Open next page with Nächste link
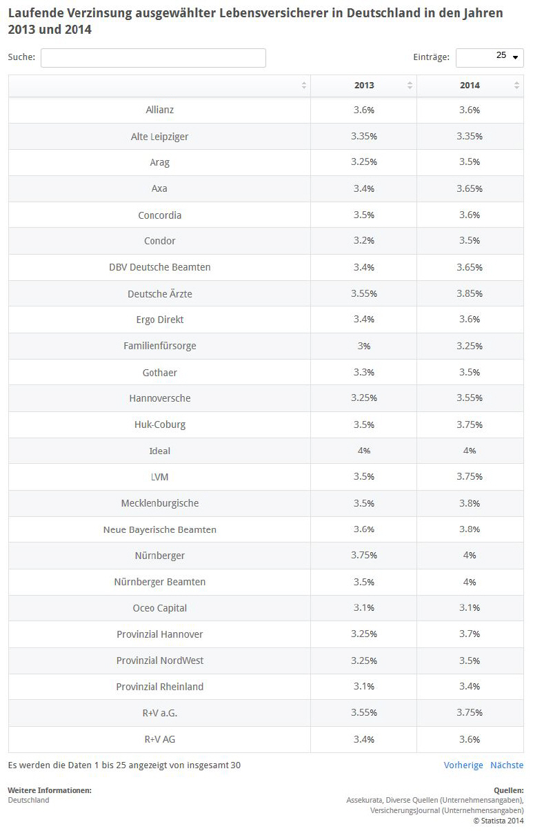Viewport: 533px width, 831px height. (x=507, y=765)
